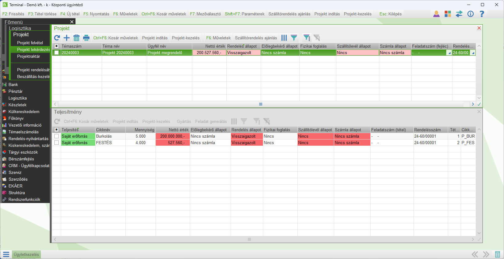Open dropdown arrow in Rendelés cell 24-60/00

click(473, 53)
